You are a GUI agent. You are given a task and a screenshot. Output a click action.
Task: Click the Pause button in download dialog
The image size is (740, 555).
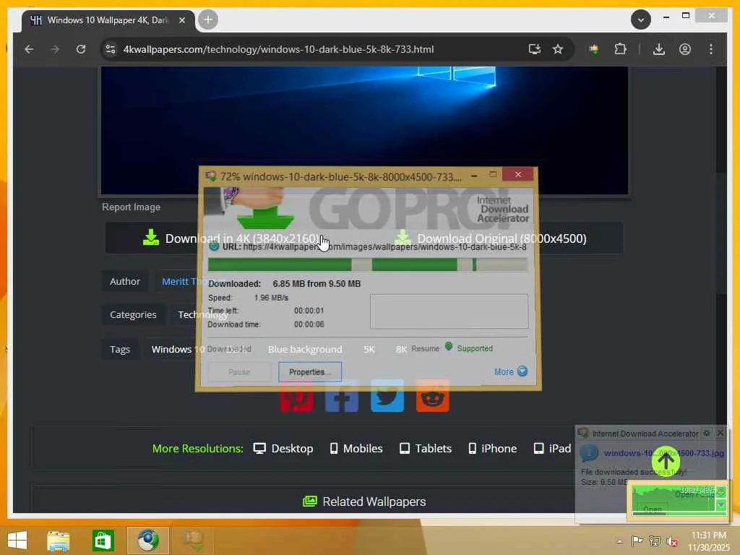pyautogui.click(x=239, y=372)
